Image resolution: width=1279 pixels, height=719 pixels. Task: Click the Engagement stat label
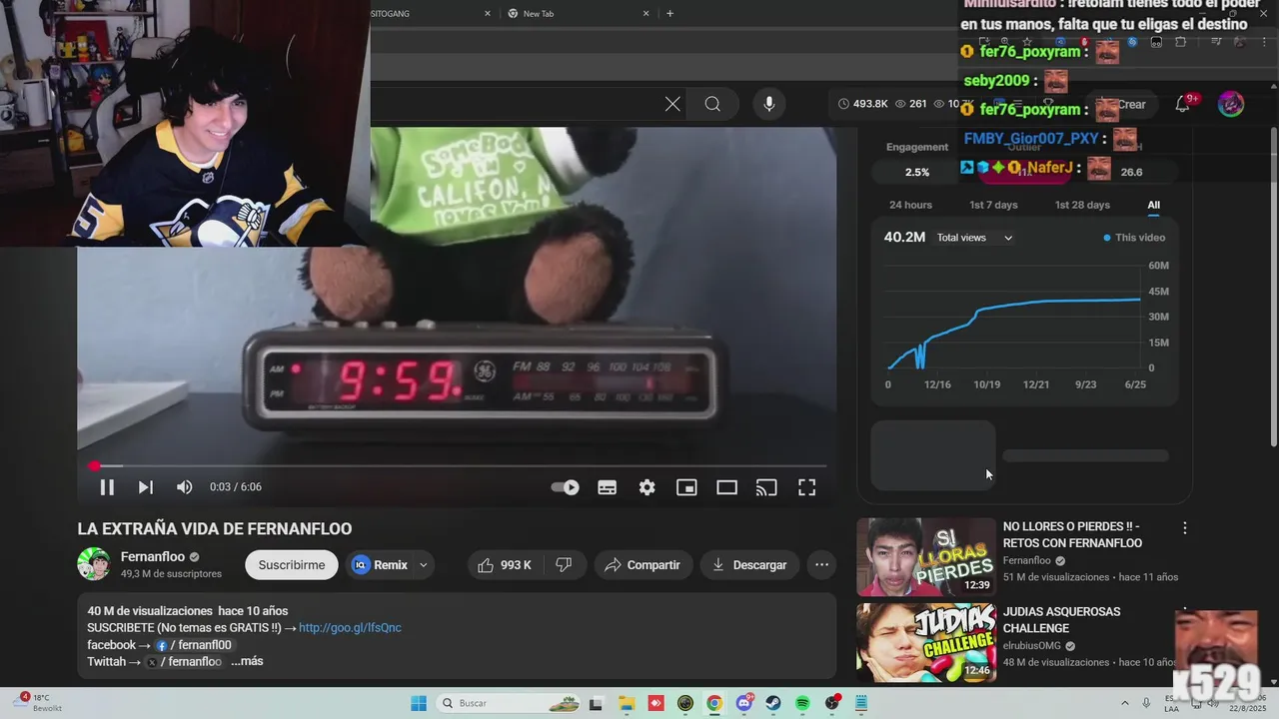pyautogui.click(x=917, y=147)
